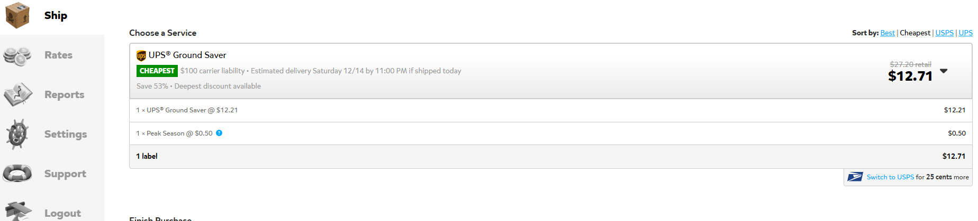Go to the Settings menu label

click(66, 134)
